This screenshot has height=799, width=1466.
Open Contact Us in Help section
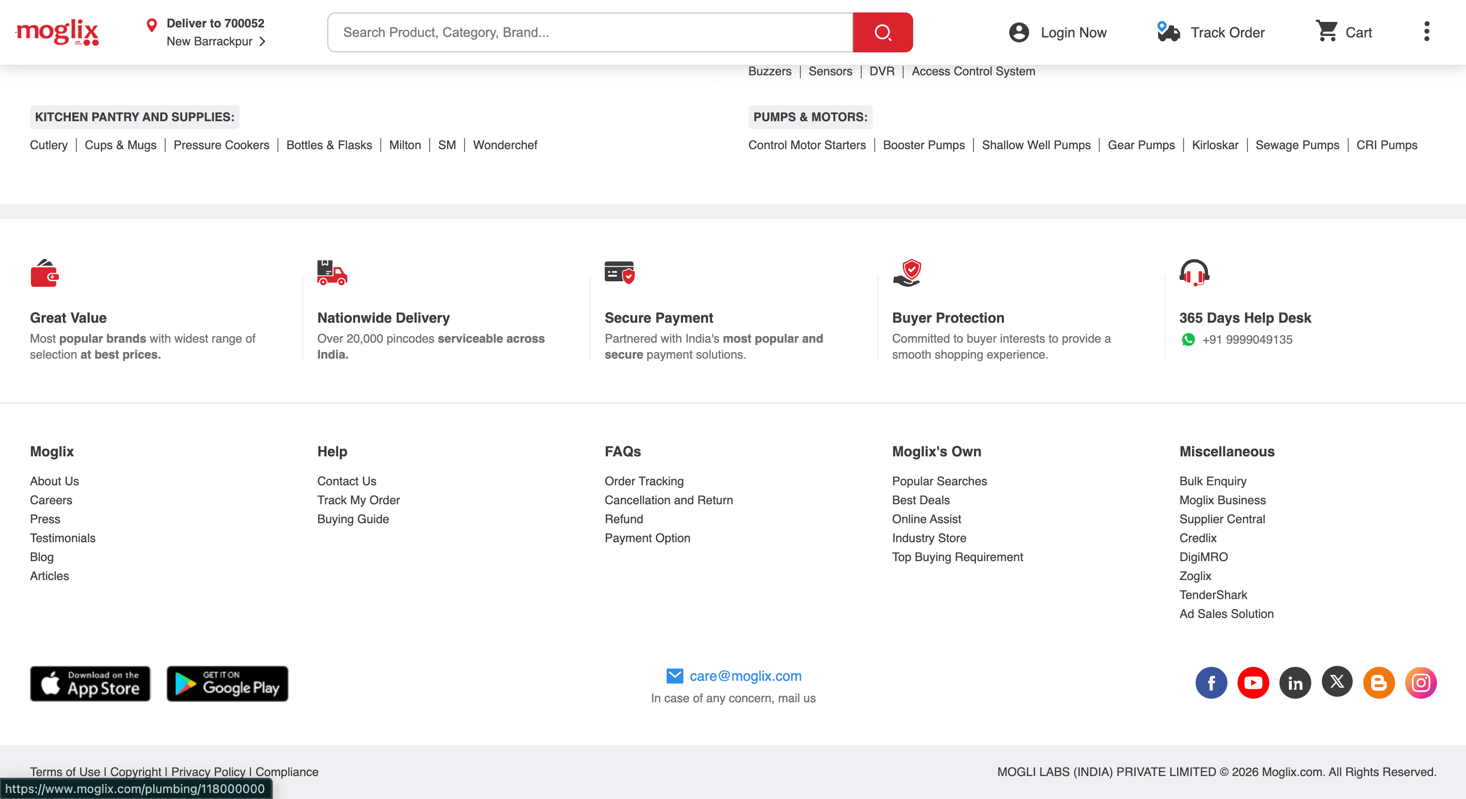tap(347, 481)
